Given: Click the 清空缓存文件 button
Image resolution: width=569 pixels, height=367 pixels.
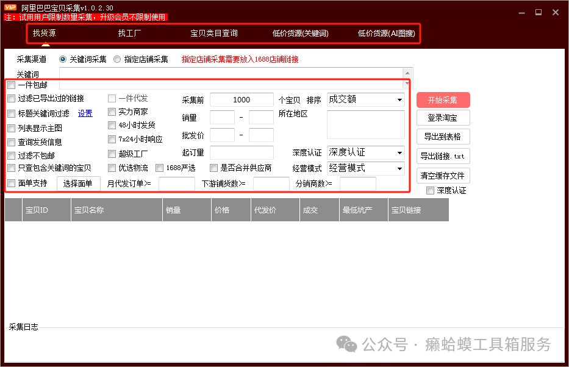Looking at the screenshot, I should [443, 176].
